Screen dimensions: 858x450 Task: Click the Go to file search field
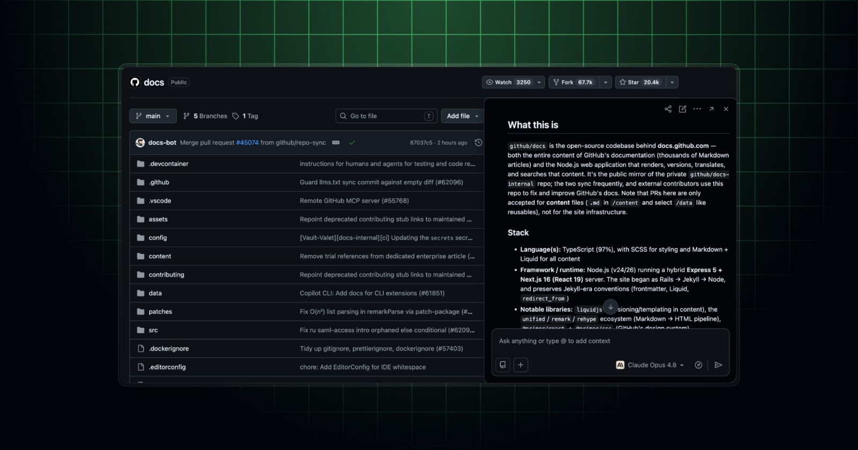click(x=386, y=116)
